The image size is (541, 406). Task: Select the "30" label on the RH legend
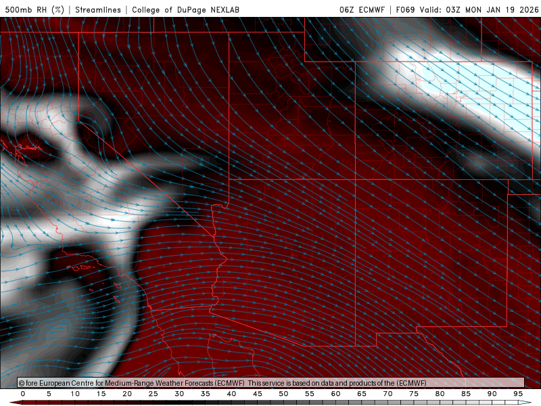(x=179, y=394)
